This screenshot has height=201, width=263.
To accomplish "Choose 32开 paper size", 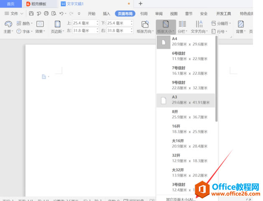I will [186, 158].
